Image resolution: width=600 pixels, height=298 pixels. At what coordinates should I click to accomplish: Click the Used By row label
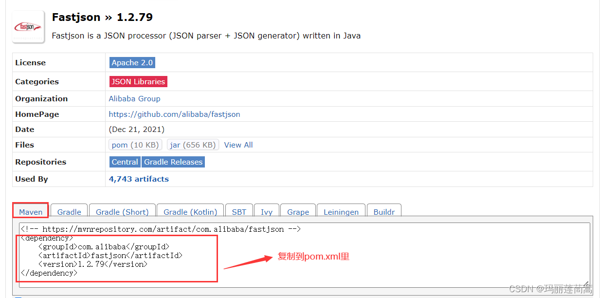[x=32, y=179]
